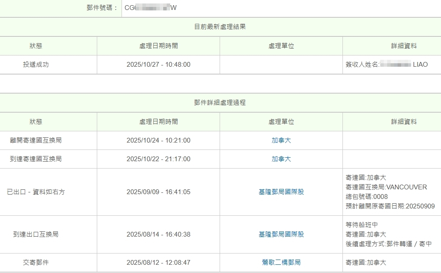Click the 加拿大 link dated 2025/10/24
This screenshot has width=441, height=273.
pos(281,140)
